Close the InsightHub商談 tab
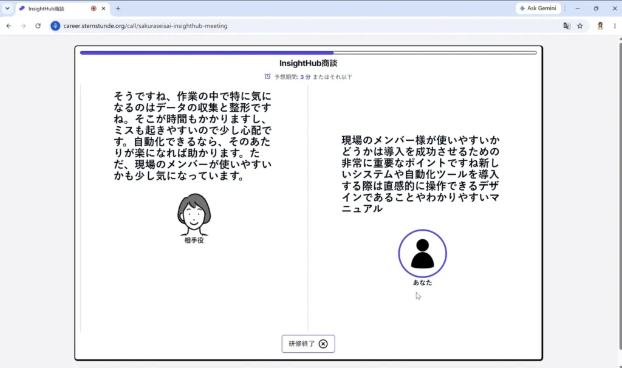Image resolution: width=622 pixels, height=368 pixels. click(103, 9)
